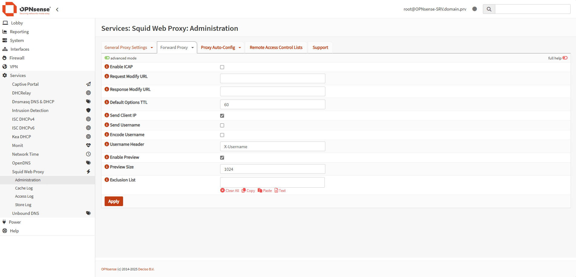The height and width of the screenshot is (277, 576).
Task: Open the Cache Log page
Action: click(x=47, y=188)
